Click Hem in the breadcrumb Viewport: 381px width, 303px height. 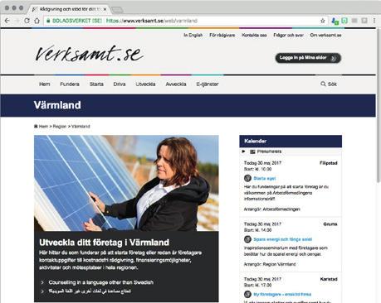[x=43, y=127]
